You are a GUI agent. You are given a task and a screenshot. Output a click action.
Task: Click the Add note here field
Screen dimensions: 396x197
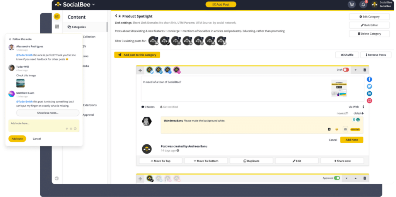coord(44,126)
